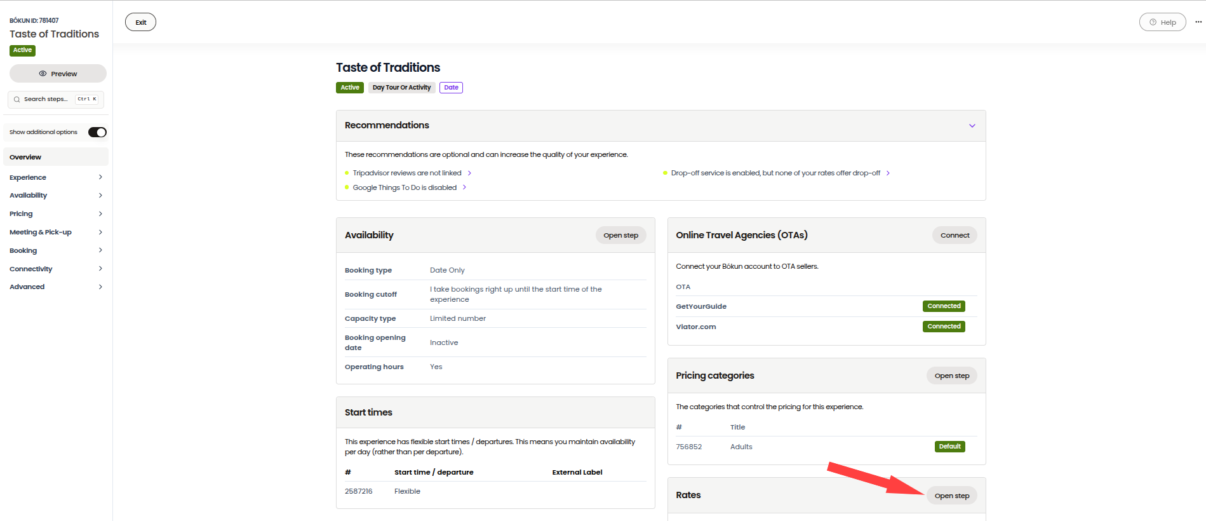Click the three-dot more options icon
Image resolution: width=1206 pixels, height=521 pixels.
(1198, 22)
